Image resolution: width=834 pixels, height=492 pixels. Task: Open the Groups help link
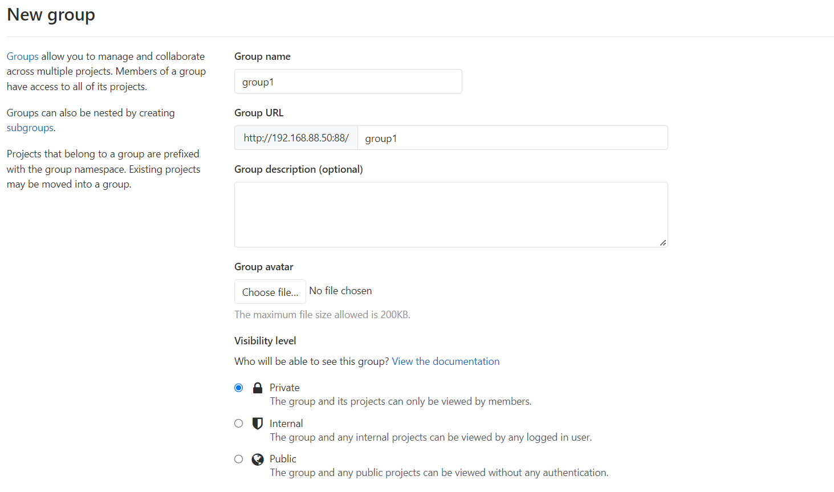click(x=23, y=56)
